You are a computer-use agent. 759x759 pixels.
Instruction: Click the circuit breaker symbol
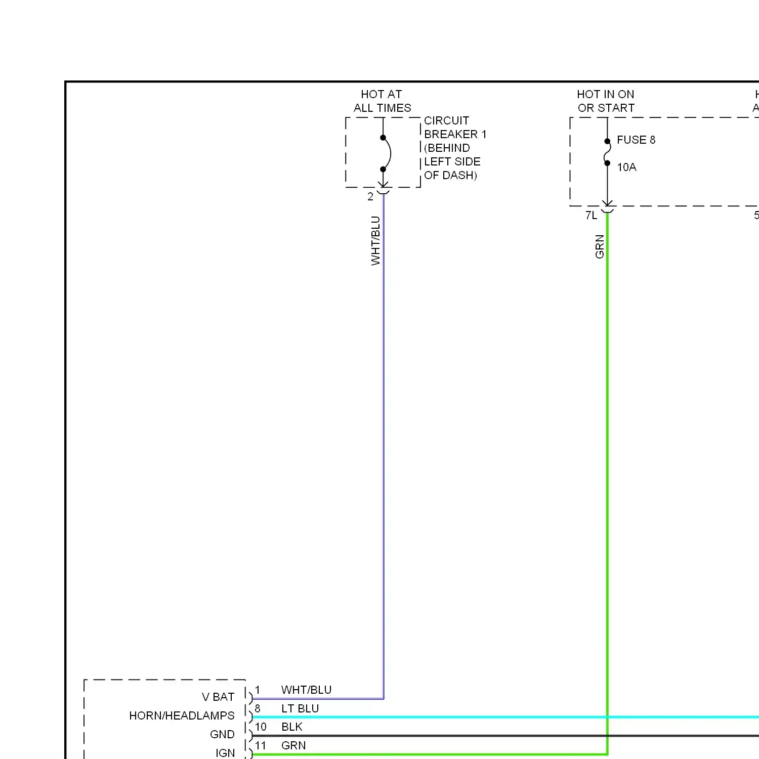click(385, 153)
